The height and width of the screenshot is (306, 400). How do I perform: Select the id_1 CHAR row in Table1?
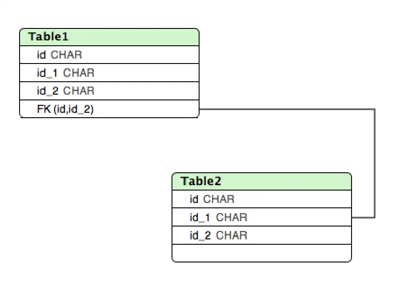(109, 73)
